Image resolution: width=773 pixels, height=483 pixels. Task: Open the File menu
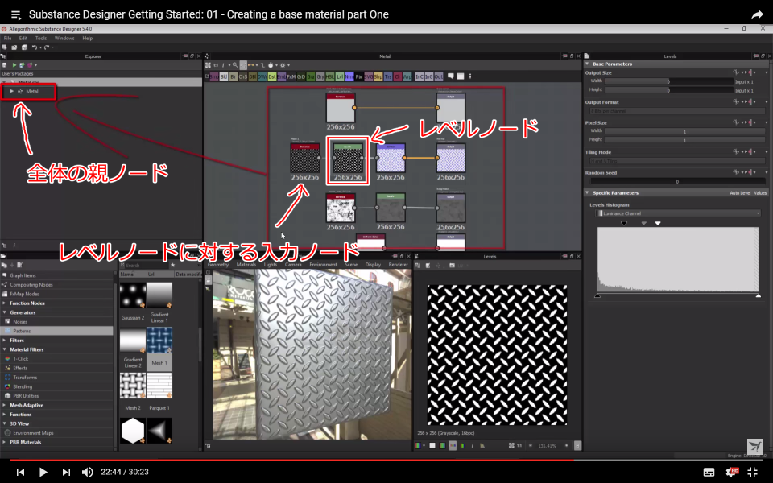pos(7,38)
